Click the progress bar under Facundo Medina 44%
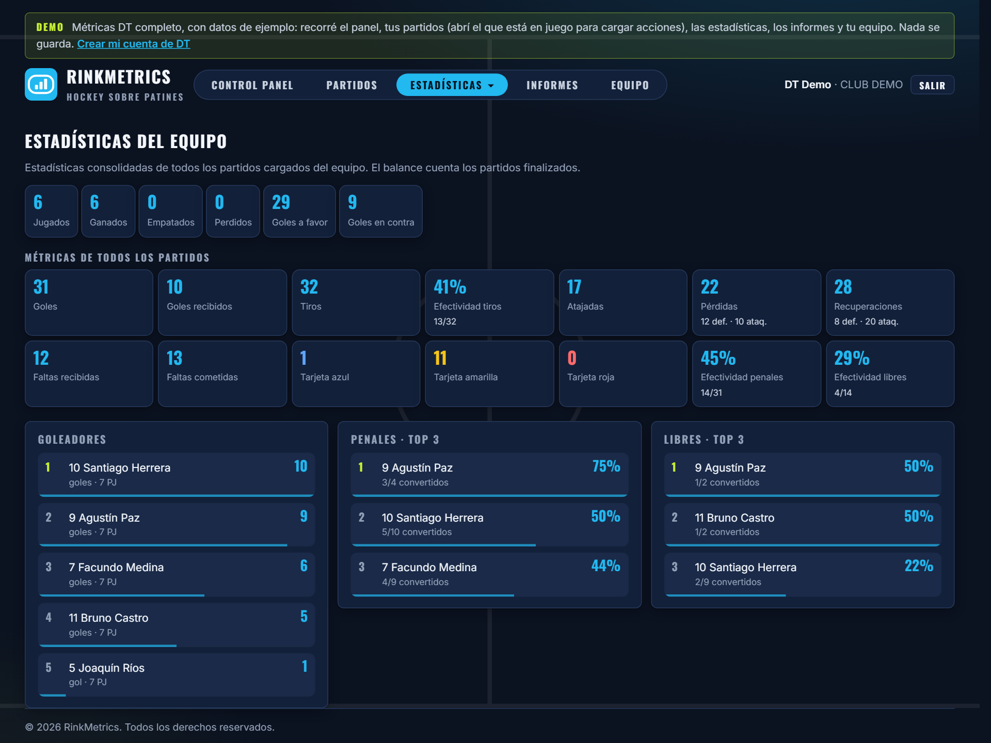Image resolution: width=991 pixels, height=743 pixels. [x=433, y=595]
